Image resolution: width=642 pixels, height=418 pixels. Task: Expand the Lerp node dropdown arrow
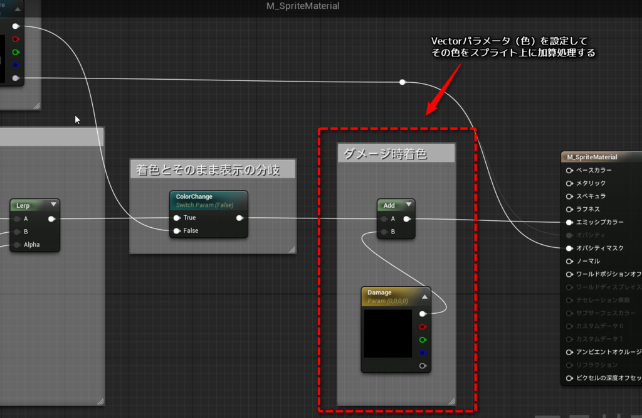coord(54,204)
